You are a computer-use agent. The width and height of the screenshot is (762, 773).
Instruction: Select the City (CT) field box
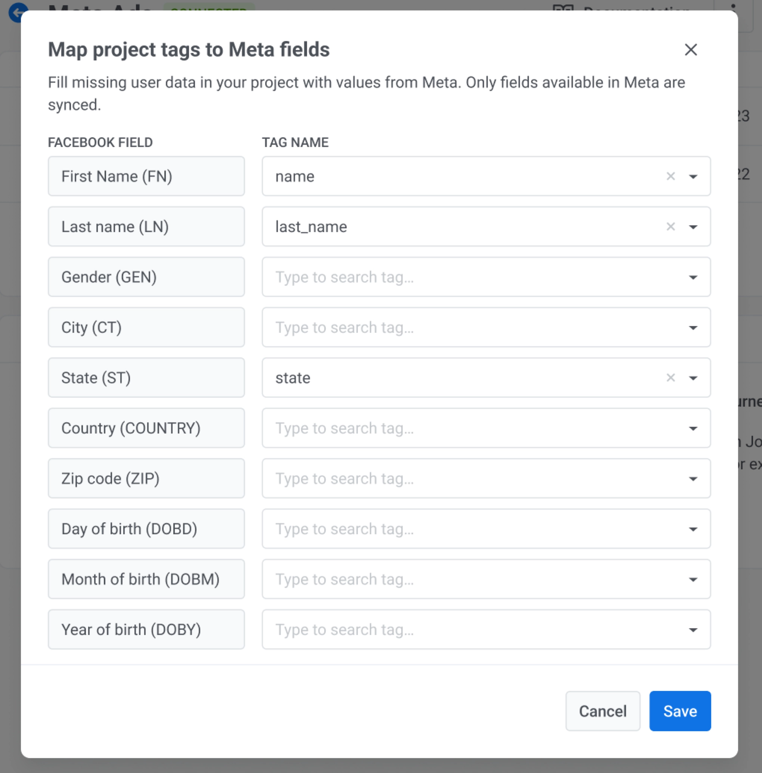(146, 327)
